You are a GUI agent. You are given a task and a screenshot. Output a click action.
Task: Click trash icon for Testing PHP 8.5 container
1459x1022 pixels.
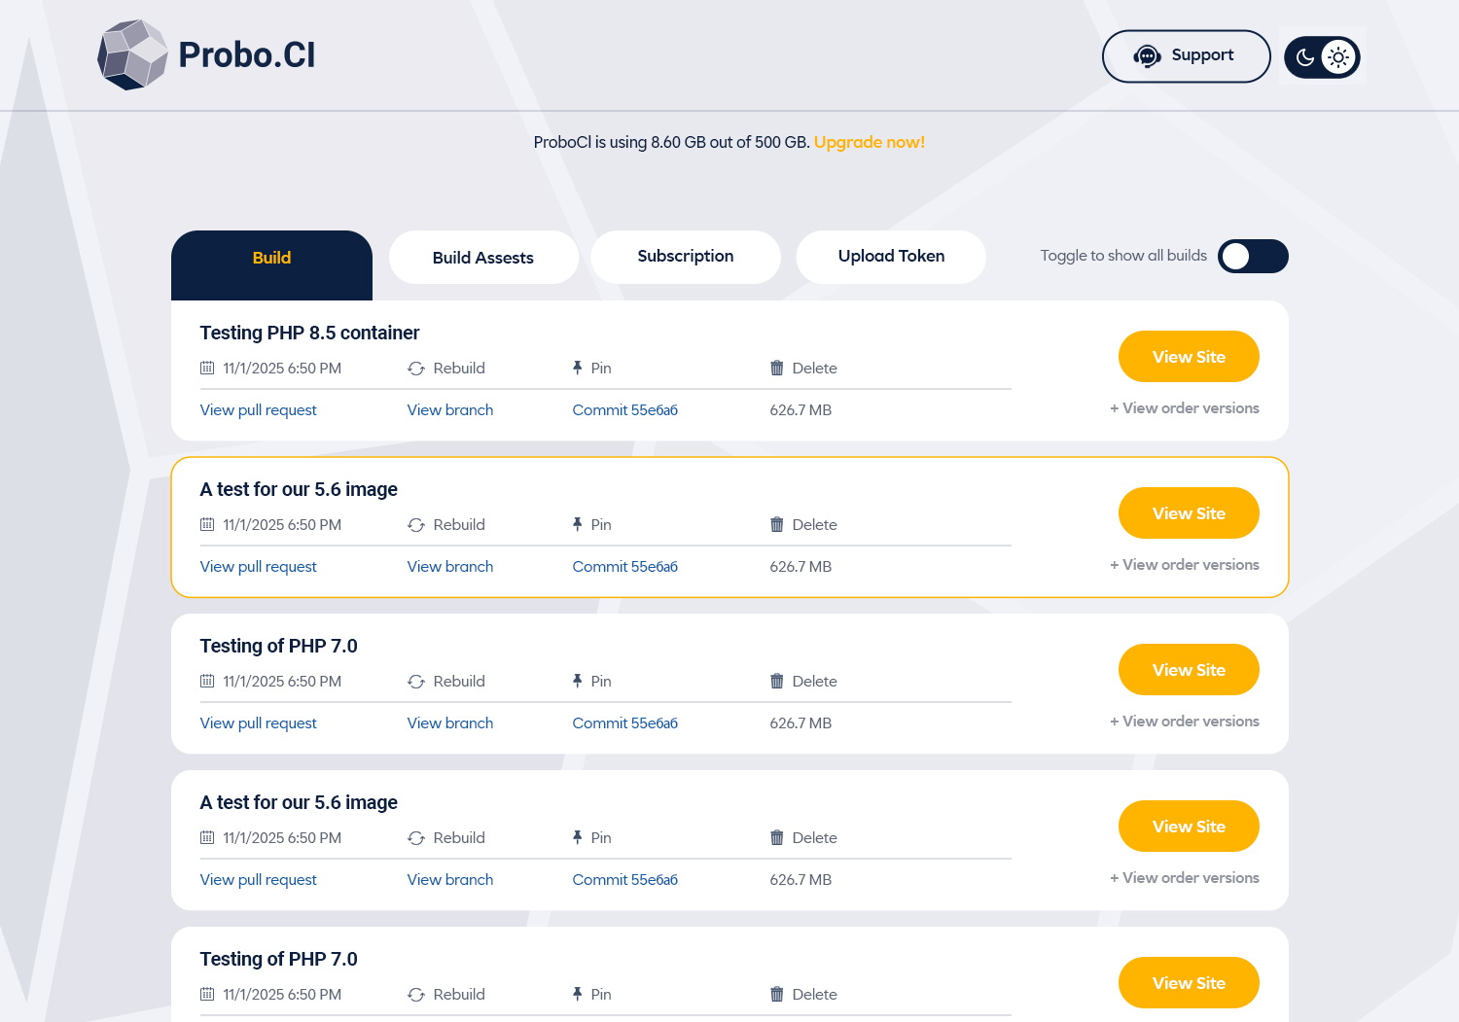tap(776, 368)
